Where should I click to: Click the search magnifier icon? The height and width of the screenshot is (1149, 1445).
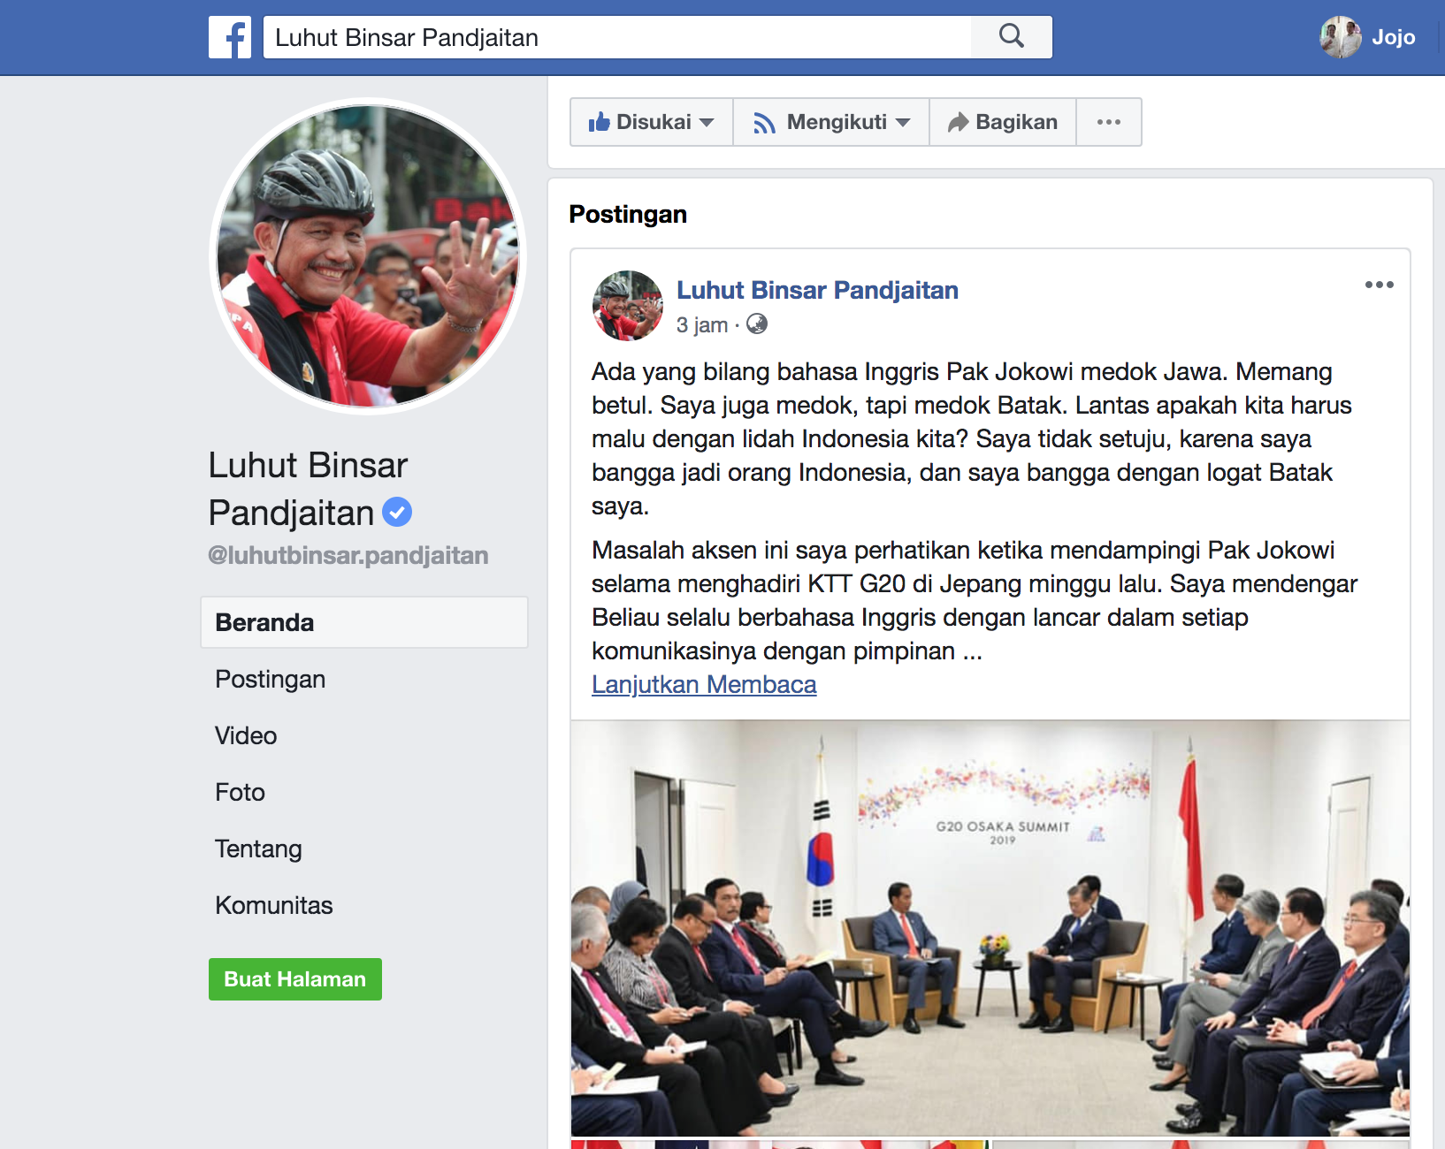(x=1011, y=37)
